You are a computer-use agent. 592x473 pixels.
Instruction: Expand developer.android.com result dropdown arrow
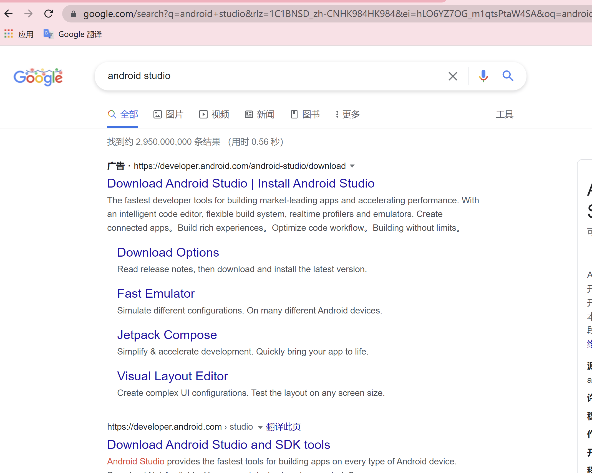[x=260, y=427]
